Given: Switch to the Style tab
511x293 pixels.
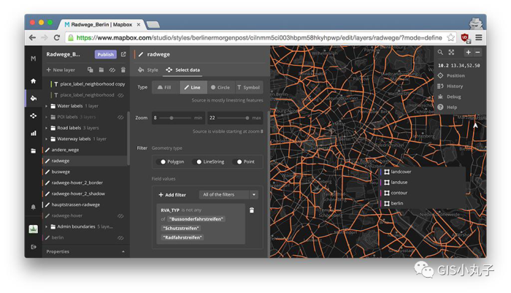Looking at the screenshot, I should [x=148, y=70].
